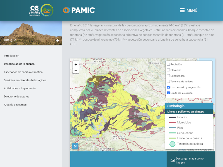Click the PAMIC logo
The height and width of the screenshot is (167, 223).
coord(79,10)
